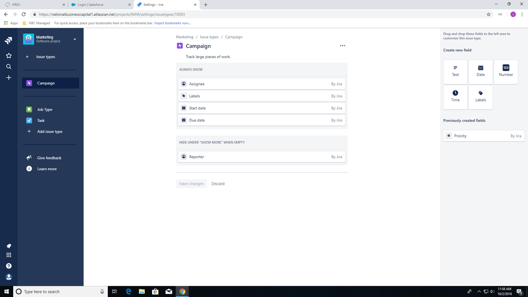Click the Issue types breadcrumb link

pyautogui.click(x=209, y=37)
